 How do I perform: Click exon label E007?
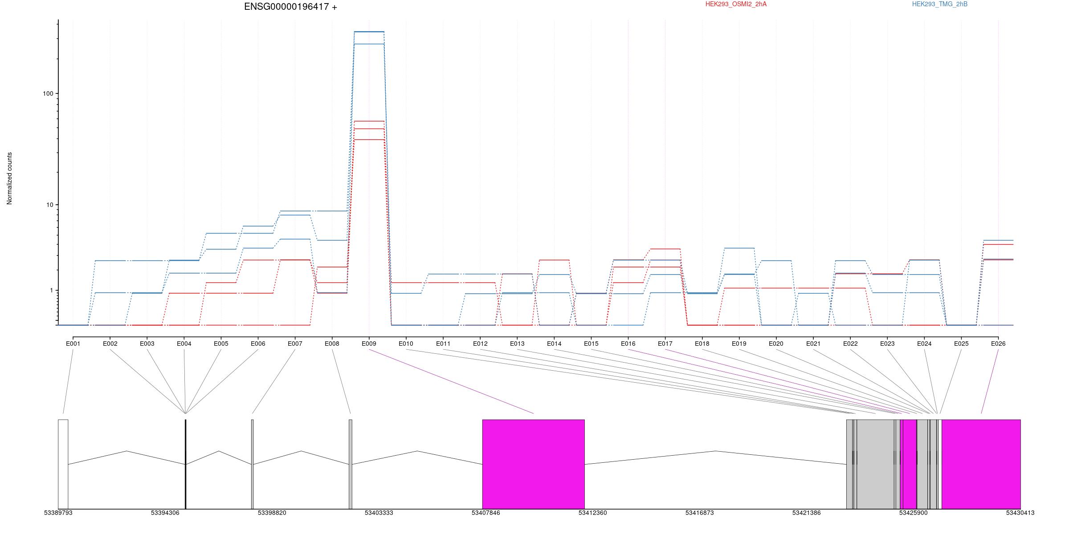click(295, 344)
